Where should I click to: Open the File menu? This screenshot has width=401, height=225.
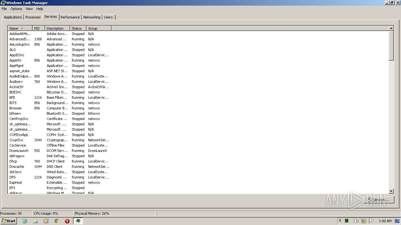[4, 9]
